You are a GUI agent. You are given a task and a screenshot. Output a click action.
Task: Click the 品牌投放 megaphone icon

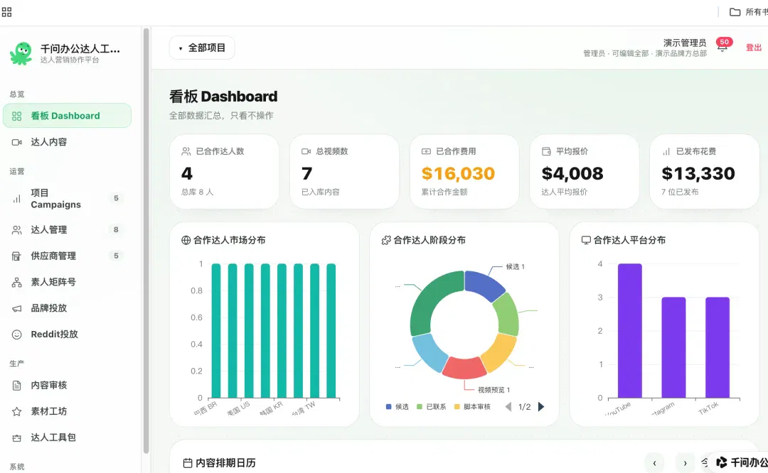tap(16, 309)
